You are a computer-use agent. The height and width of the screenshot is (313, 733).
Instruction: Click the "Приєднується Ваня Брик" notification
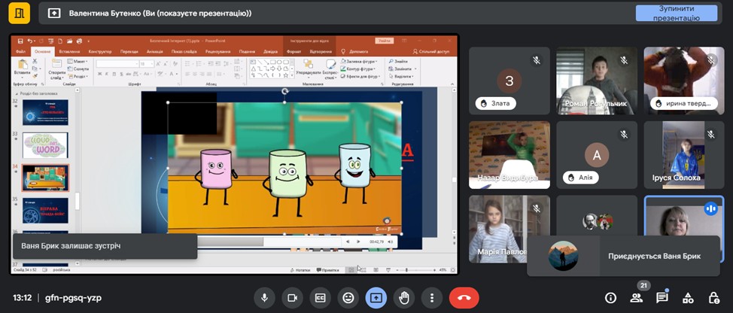[623, 256]
